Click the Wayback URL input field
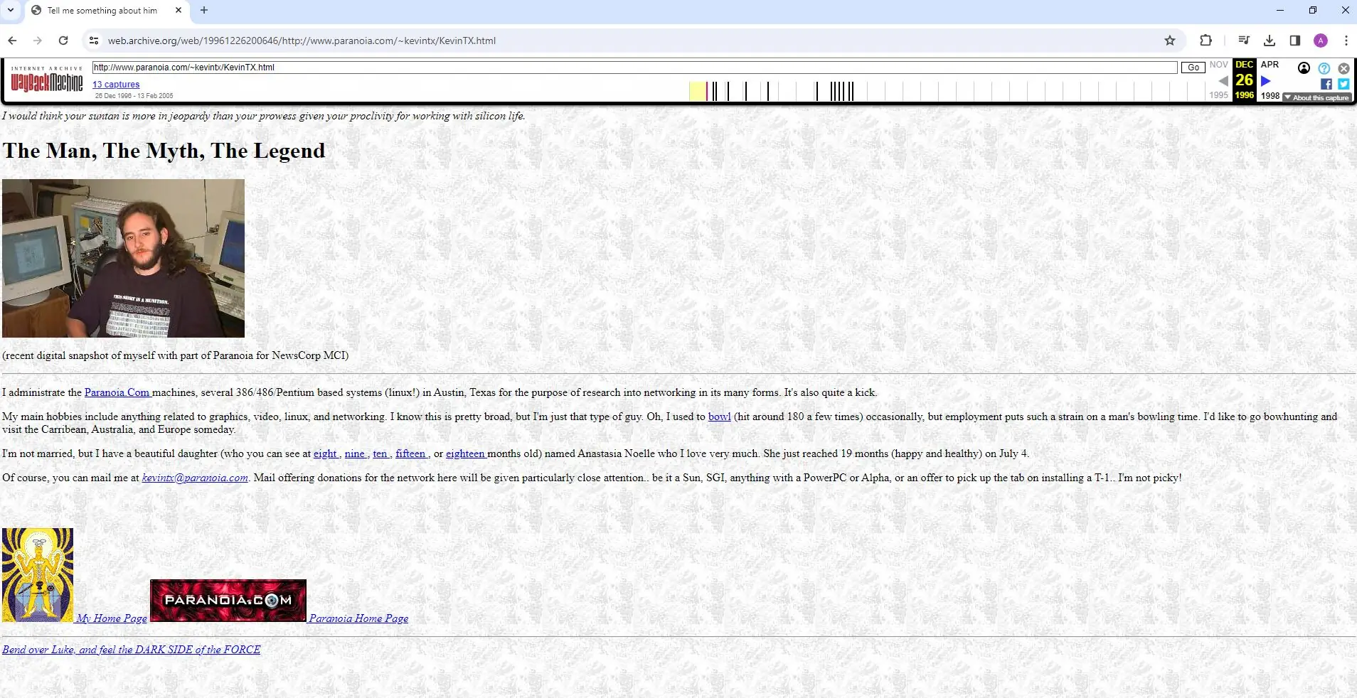The image size is (1357, 698). pyautogui.click(x=634, y=68)
